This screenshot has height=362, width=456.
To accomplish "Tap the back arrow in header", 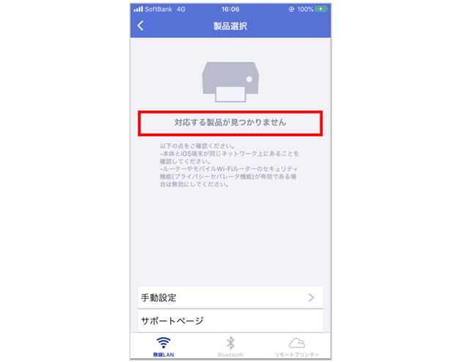I will tap(141, 26).
